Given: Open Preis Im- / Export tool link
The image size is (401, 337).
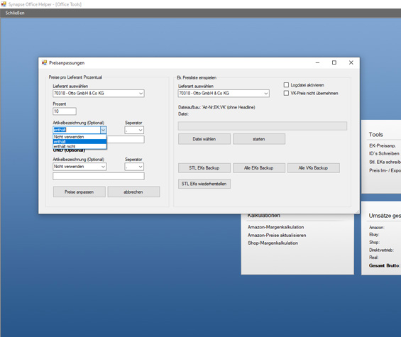Looking at the screenshot, I should pyautogui.click(x=385, y=170).
